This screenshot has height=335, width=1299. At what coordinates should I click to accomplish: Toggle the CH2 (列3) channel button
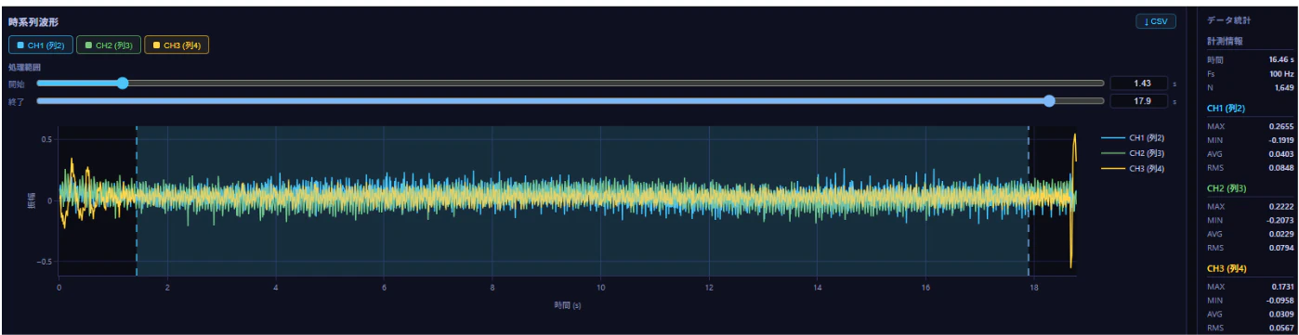[x=108, y=45]
